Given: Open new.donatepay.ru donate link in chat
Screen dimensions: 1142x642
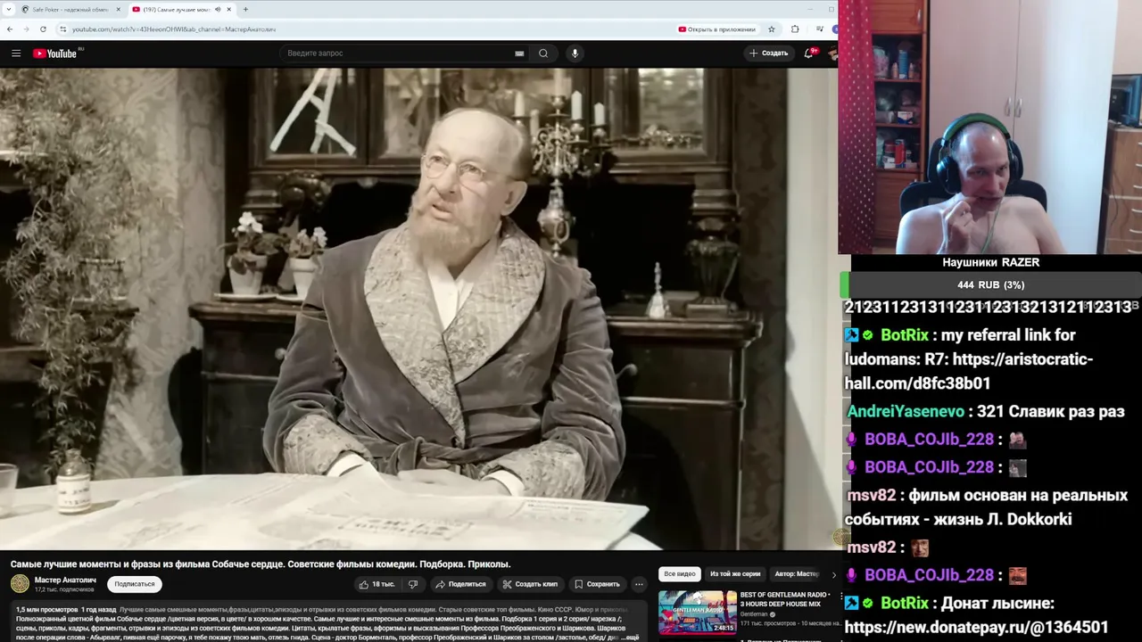Looking at the screenshot, I should coord(976,627).
